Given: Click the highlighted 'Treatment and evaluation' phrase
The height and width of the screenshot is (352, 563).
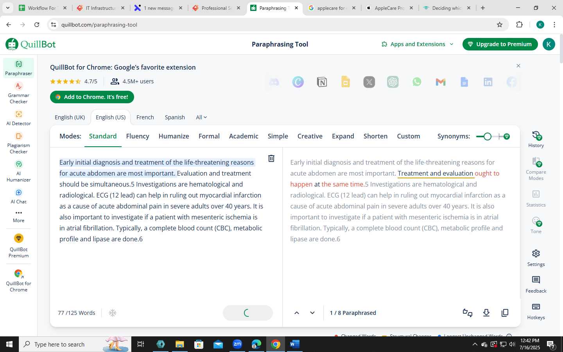Looking at the screenshot, I should 435,173.
